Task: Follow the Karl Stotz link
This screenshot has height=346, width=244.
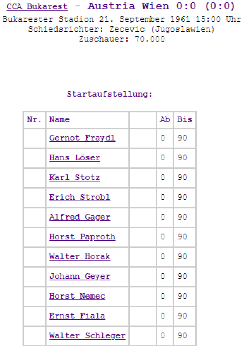Action: point(75,178)
